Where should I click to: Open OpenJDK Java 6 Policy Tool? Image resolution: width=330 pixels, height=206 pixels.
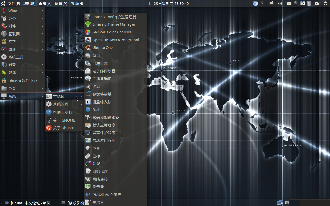click(116, 40)
